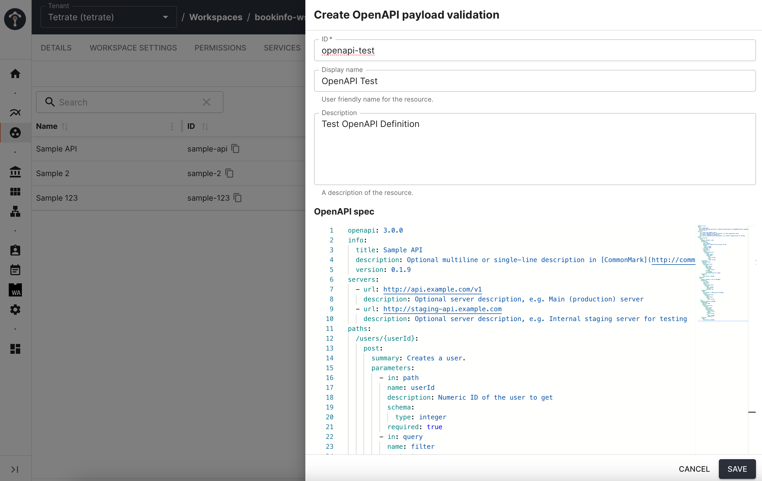The width and height of the screenshot is (762, 481).
Task: Open the calendar notes icon in sidebar
Action: click(x=15, y=270)
